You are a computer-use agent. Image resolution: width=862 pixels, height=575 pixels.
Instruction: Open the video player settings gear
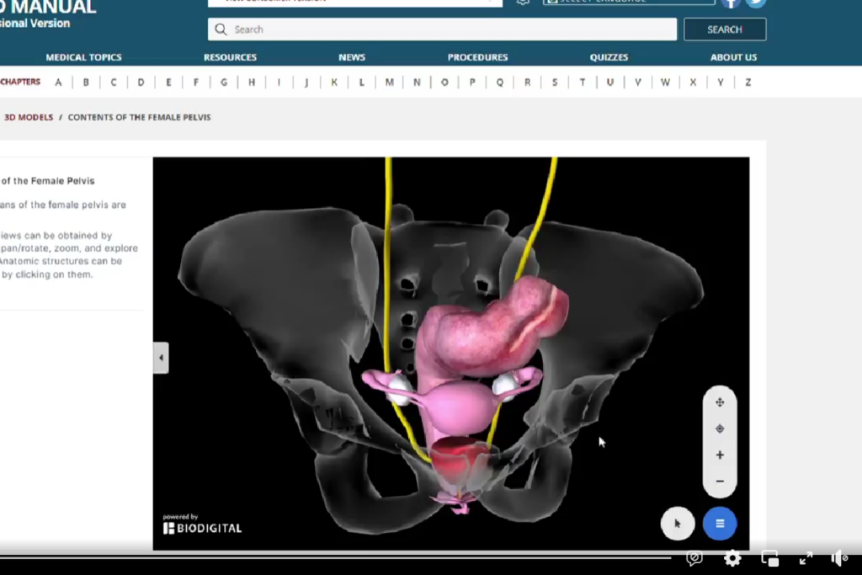[x=732, y=558]
